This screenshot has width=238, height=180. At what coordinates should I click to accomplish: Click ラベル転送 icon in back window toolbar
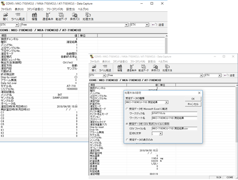tap(18, 17)
